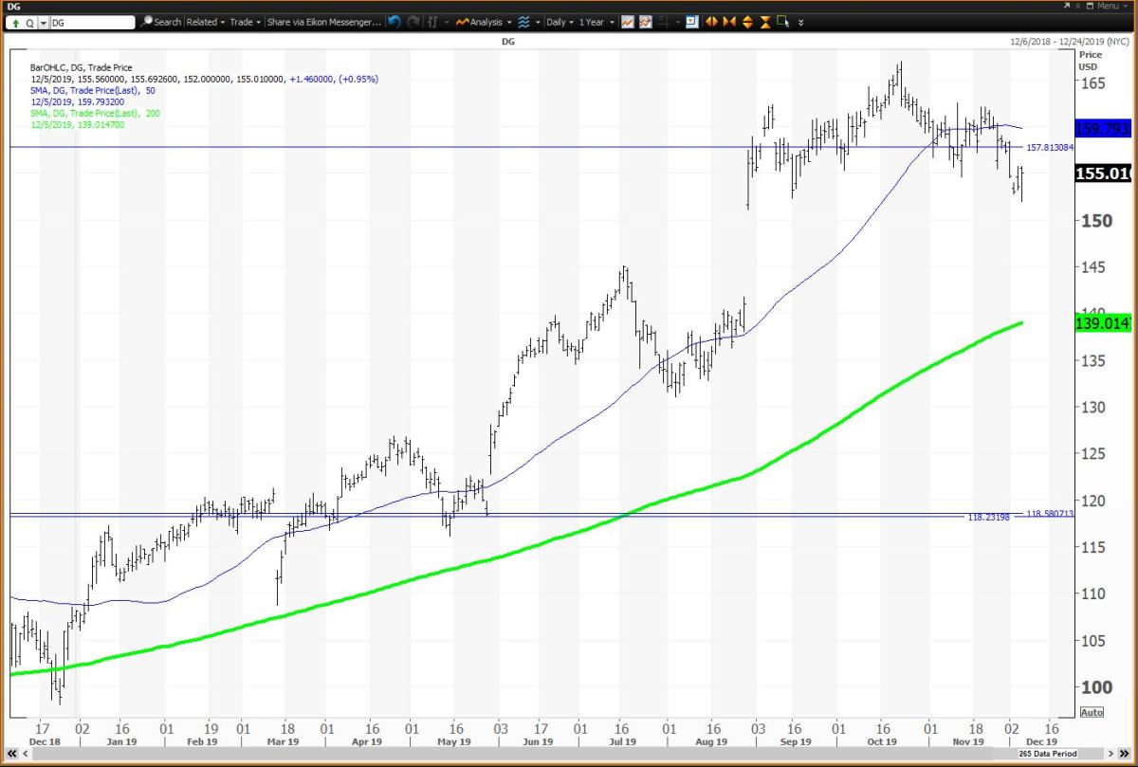Click the horizontal compress arrows icon
The width and height of the screenshot is (1138, 767).
tap(729, 22)
